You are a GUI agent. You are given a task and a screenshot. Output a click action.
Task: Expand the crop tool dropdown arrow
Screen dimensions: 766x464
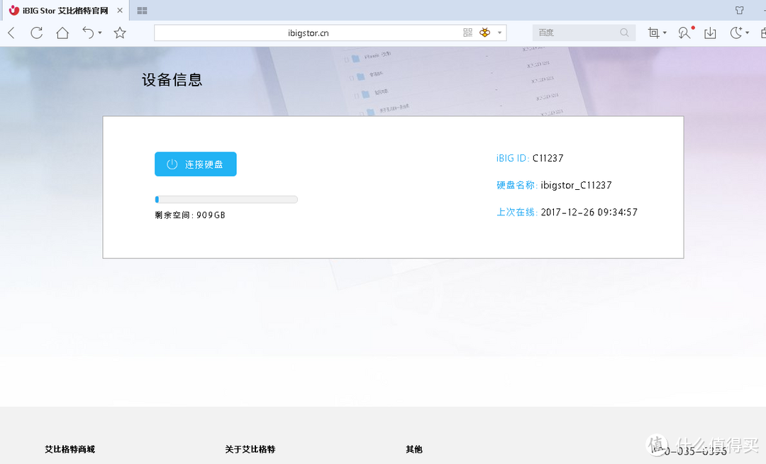pyautogui.click(x=665, y=33)
